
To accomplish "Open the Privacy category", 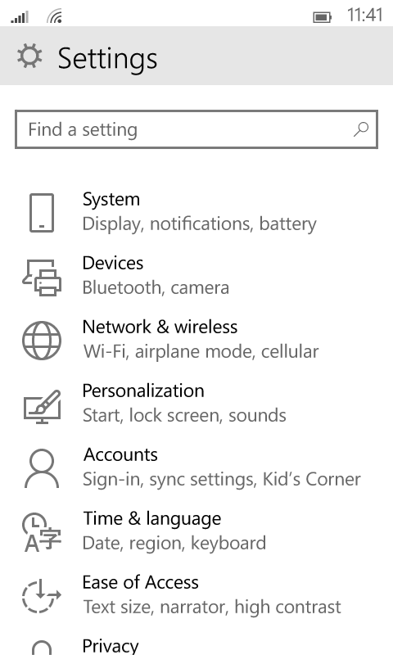I will coord(111,646).
